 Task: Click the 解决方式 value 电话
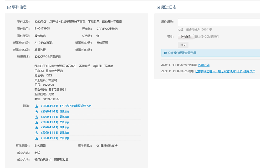[37, 153]
